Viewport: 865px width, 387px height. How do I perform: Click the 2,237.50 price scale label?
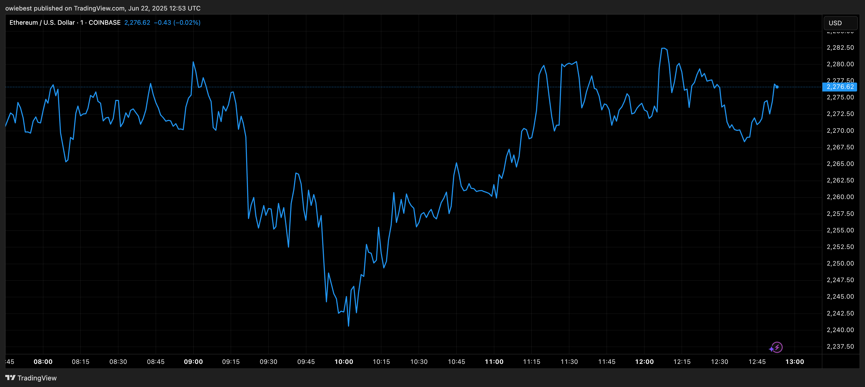(840, 347)
